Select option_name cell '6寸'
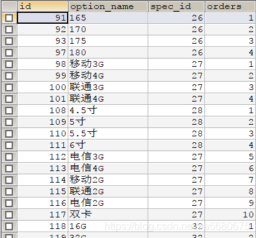Screen dimensions: 256x238 [x=108, y=145]
